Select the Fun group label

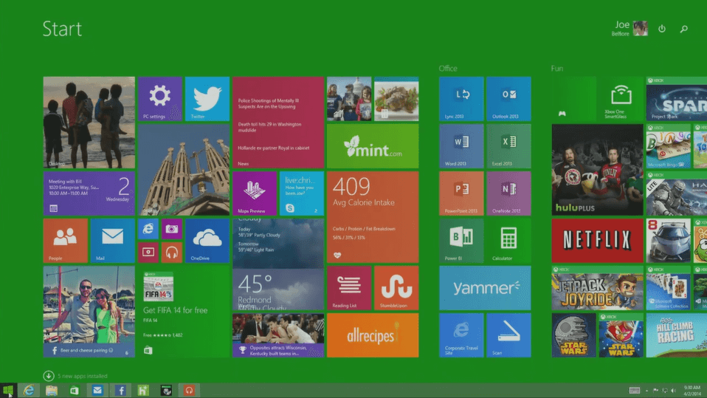click(557, 68)
